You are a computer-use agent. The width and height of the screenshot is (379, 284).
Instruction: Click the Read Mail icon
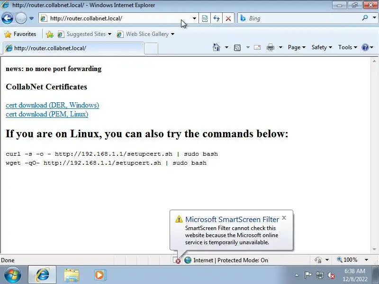[257, 47]
